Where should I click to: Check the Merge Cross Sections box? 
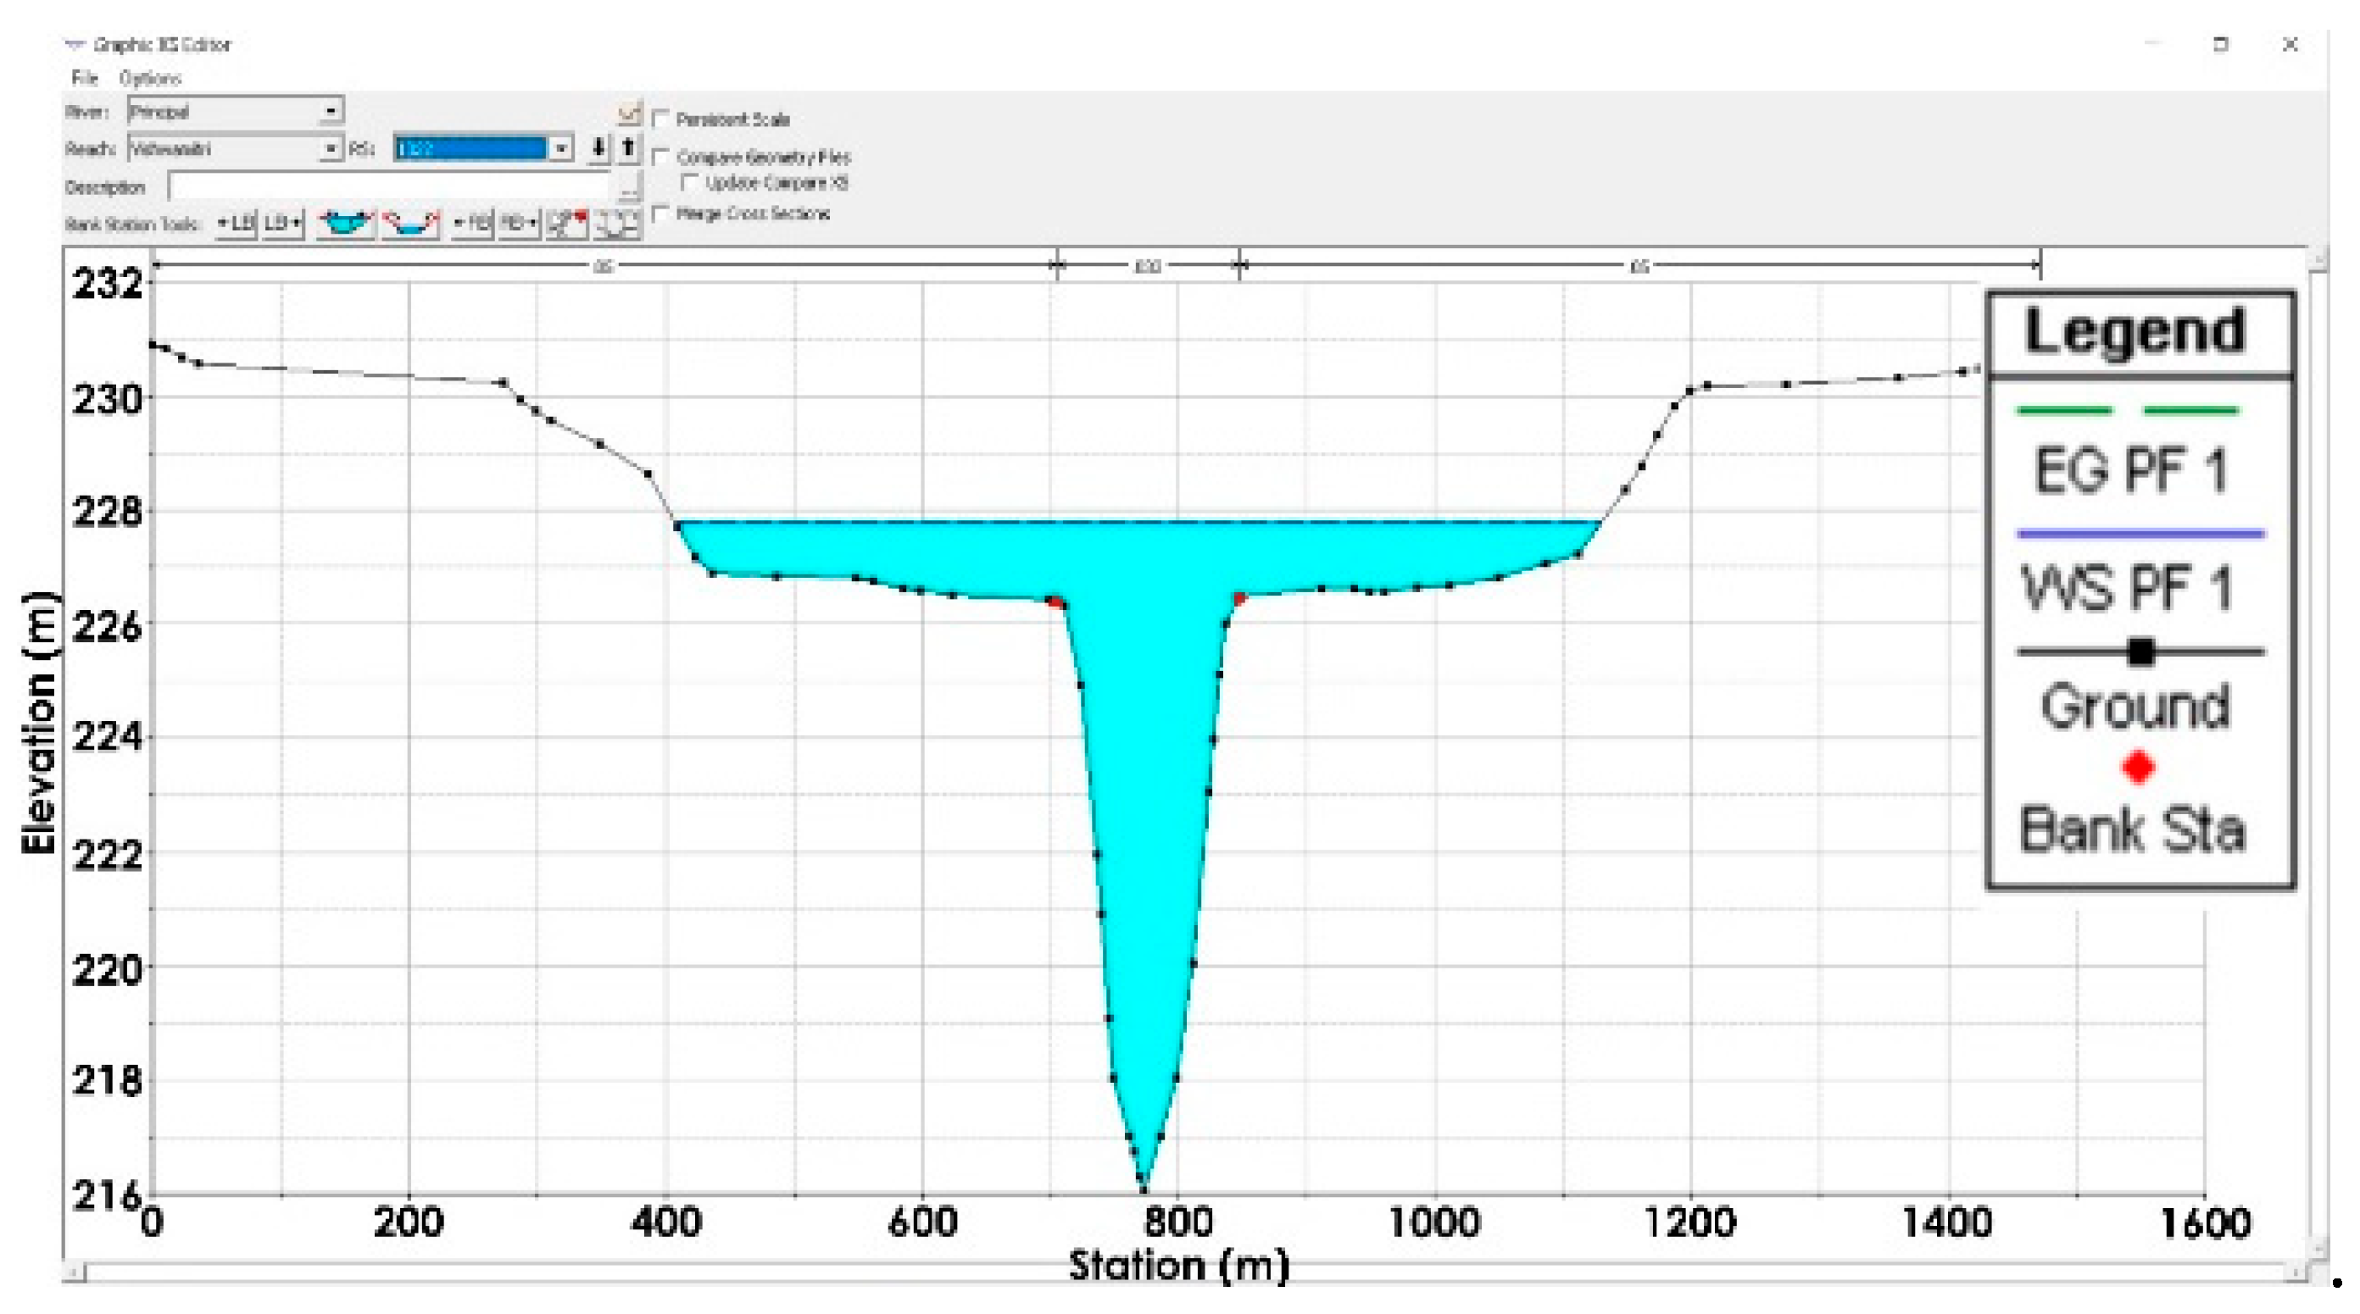661,214
